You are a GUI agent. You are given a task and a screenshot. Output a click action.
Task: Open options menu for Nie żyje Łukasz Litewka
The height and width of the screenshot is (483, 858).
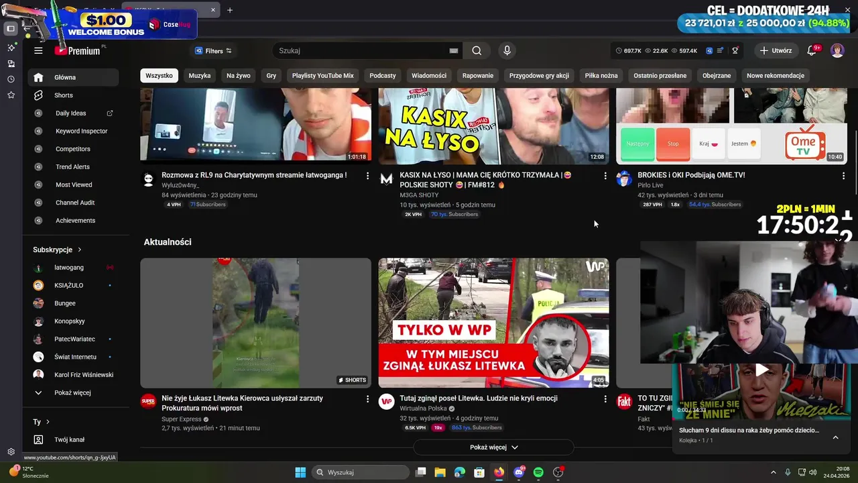tap(367, 399)
